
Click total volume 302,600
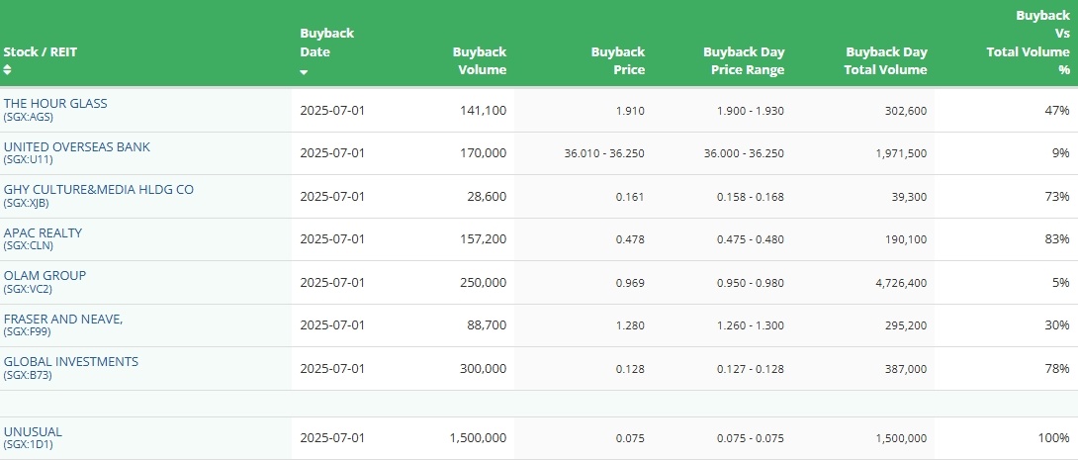[x=908, y=111]
